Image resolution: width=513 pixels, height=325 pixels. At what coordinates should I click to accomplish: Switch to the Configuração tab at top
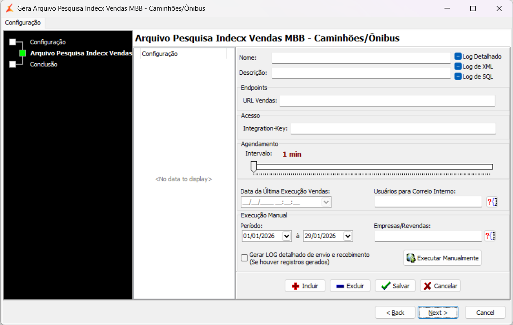point(23,23)
